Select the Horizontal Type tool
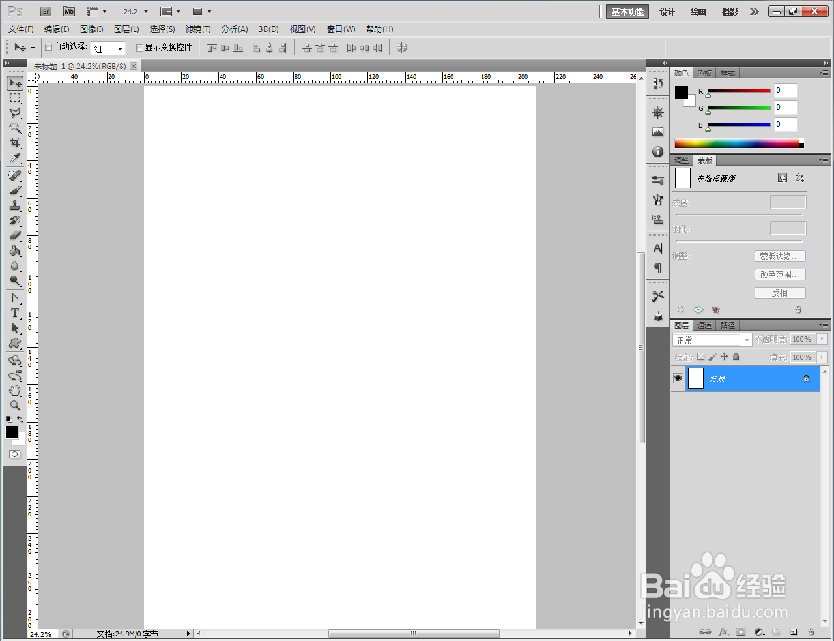This screenshot has width=834, height=641. [15, 313]
